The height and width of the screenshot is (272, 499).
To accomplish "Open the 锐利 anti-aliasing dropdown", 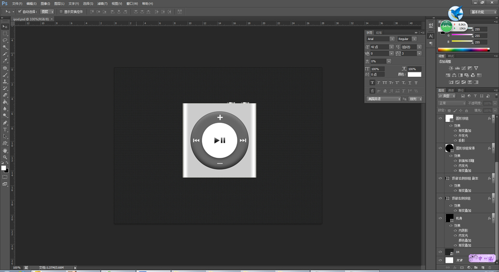I will click(x=415, y=99).
